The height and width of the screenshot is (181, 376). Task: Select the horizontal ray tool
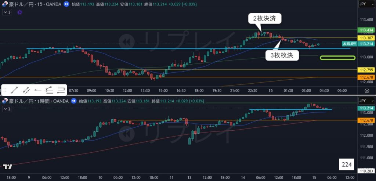[x=38, y=89]
